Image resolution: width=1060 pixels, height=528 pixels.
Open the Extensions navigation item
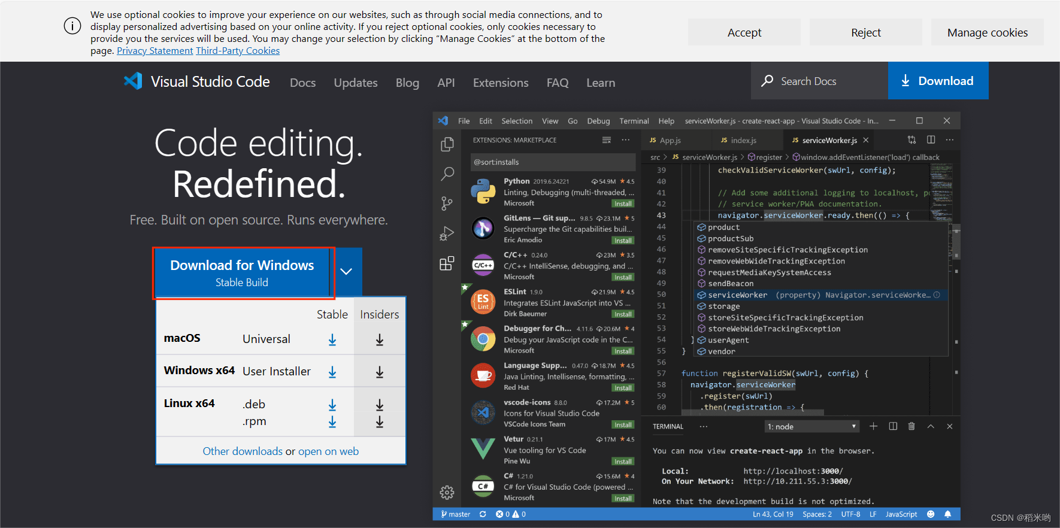tap(501, 83)
